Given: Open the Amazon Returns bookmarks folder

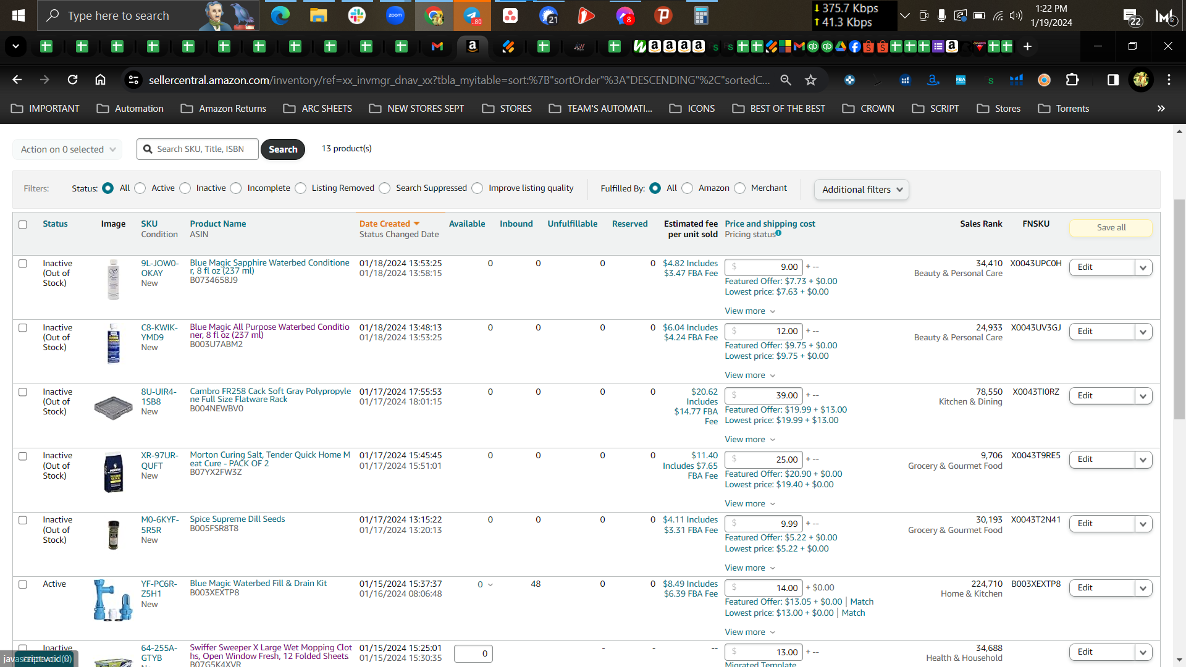Looking at the screenshot, I should (x=224, y=108).
